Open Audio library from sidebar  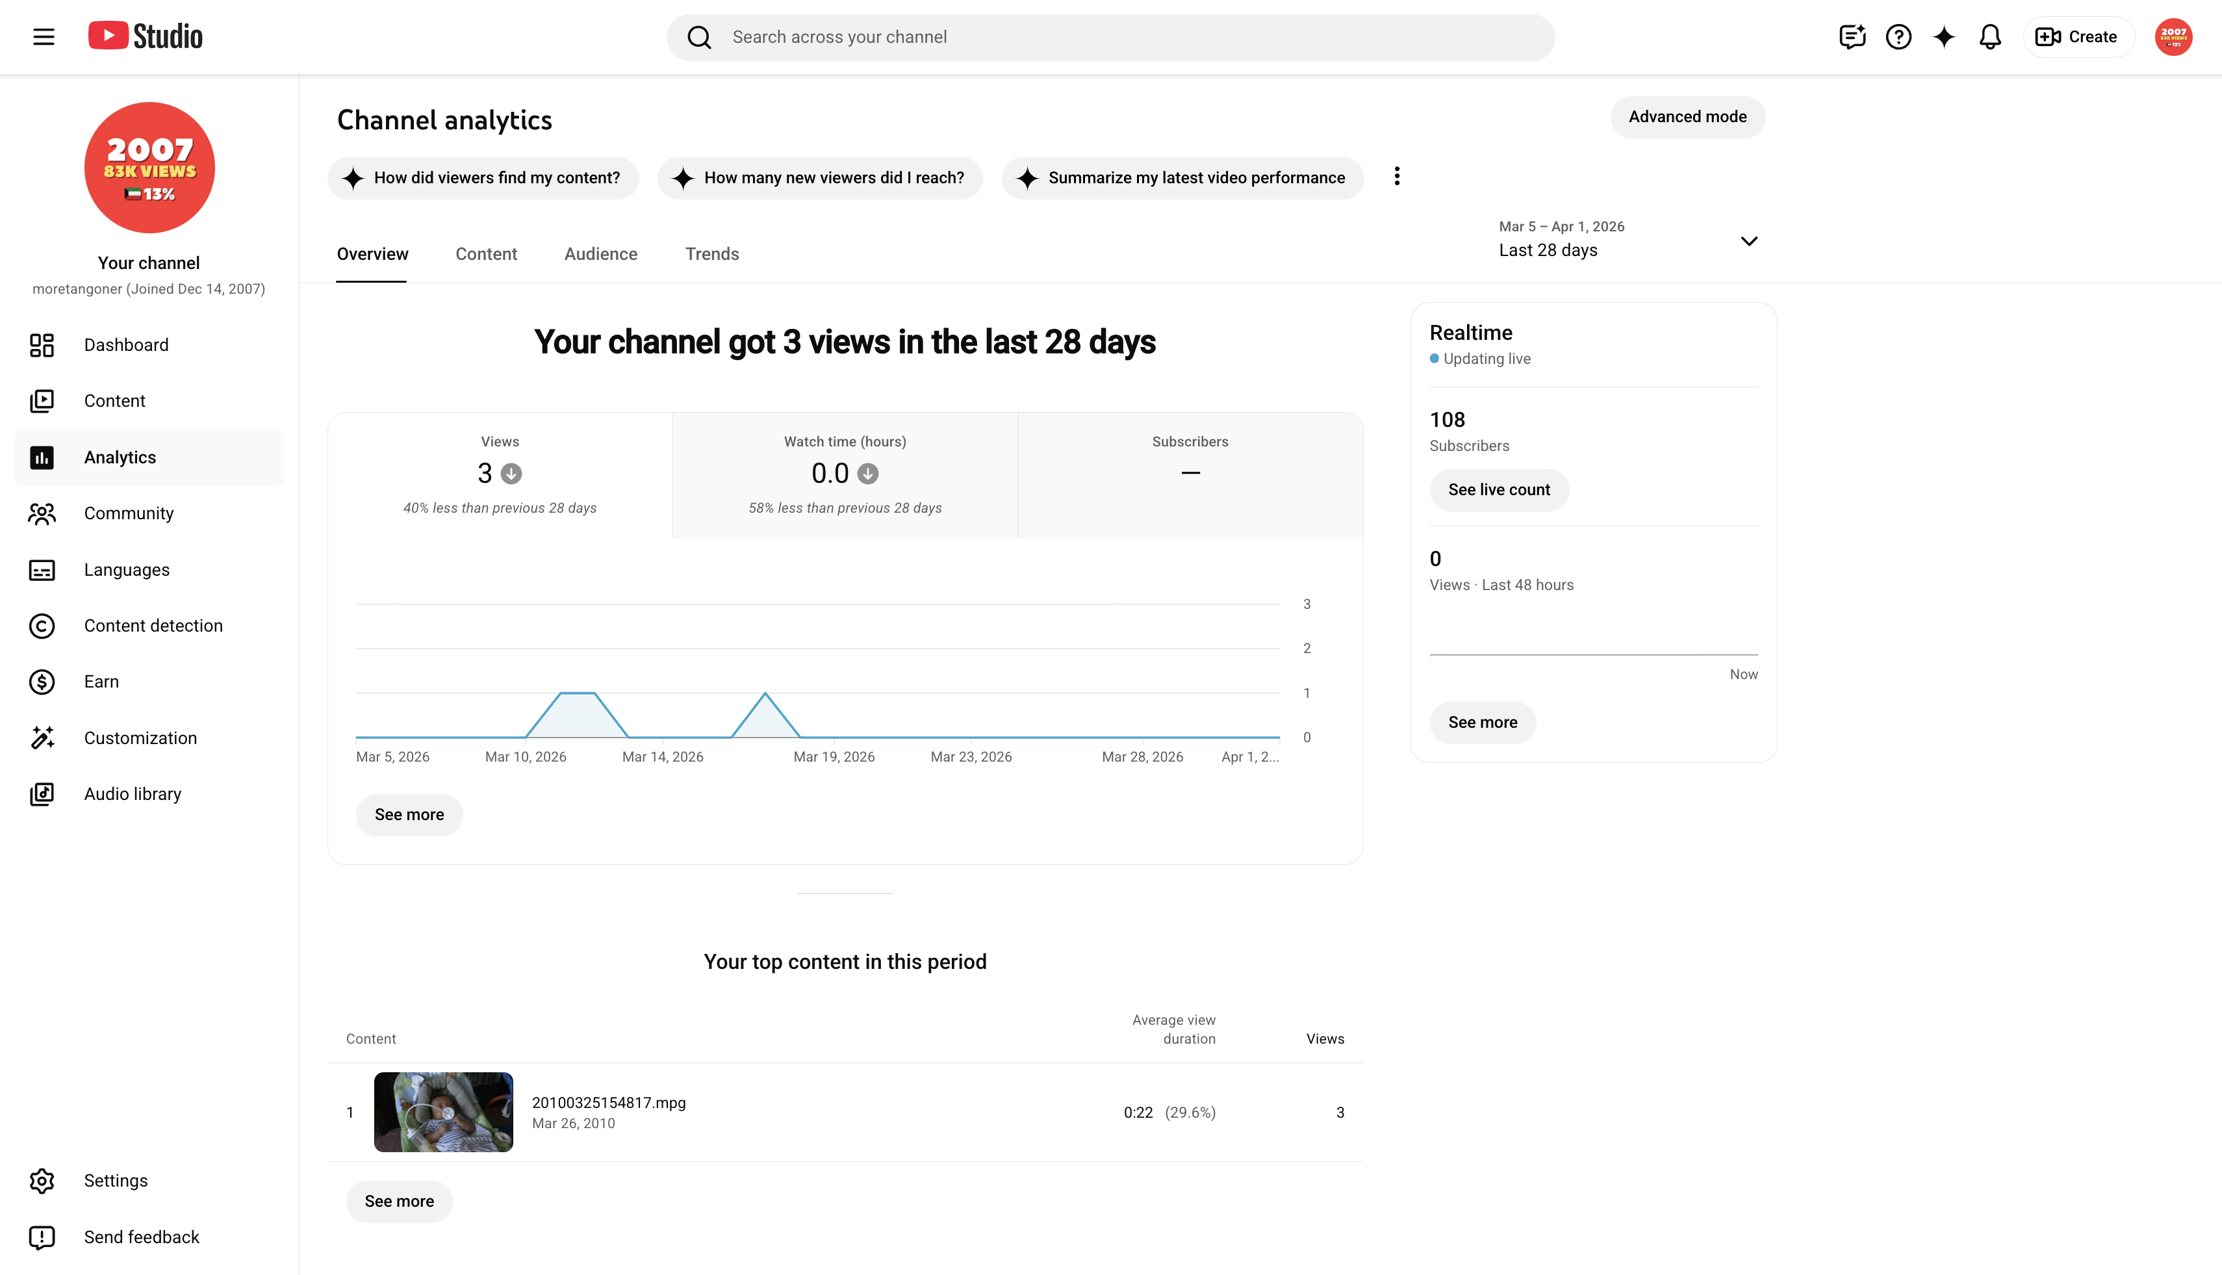[149, 794]
